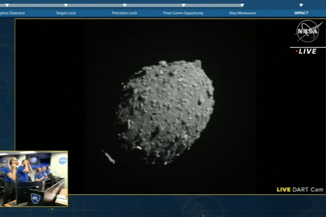Click the NASA logo
This screenshot has height=217, width=326.
(x=308, y=31)
